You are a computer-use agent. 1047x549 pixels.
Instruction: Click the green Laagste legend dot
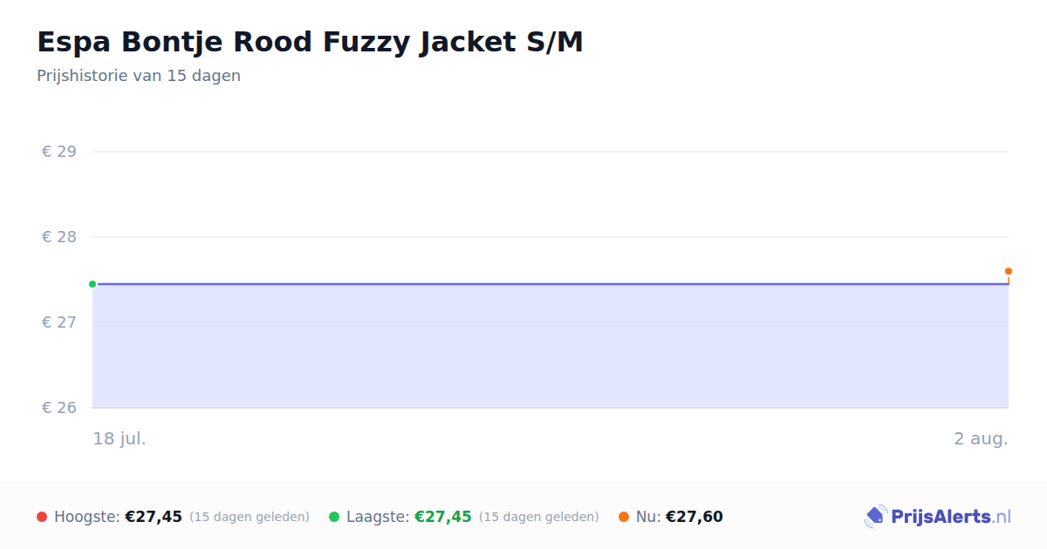tap(334, 517)
